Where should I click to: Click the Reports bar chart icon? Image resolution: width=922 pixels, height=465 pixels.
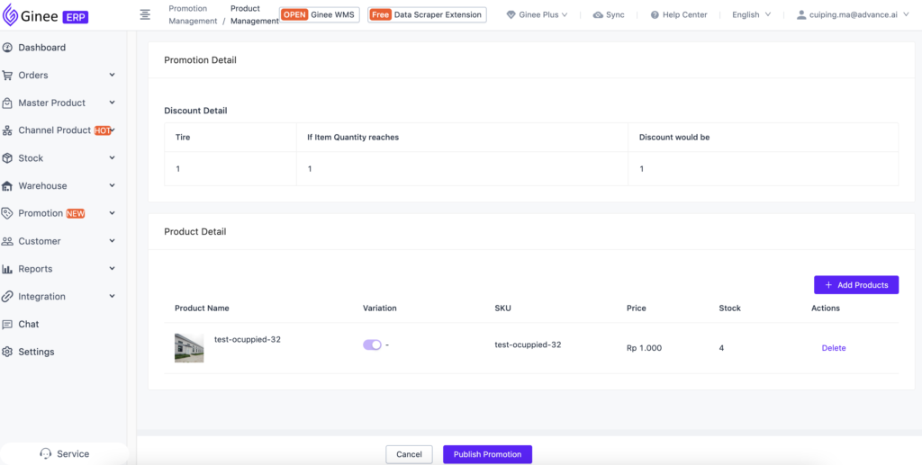7,269
